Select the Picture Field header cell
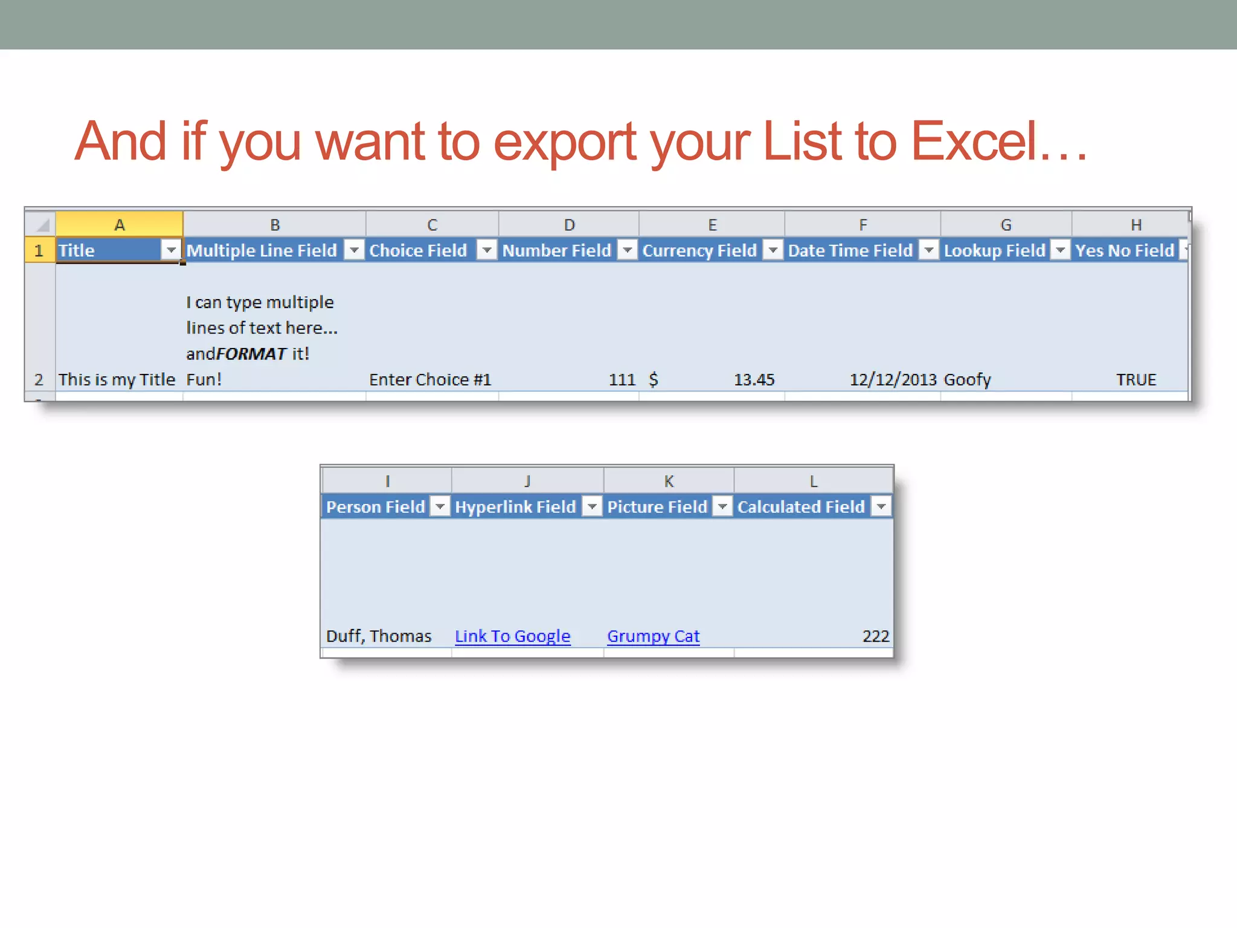Screen dimensions: 1237x928 669,506
